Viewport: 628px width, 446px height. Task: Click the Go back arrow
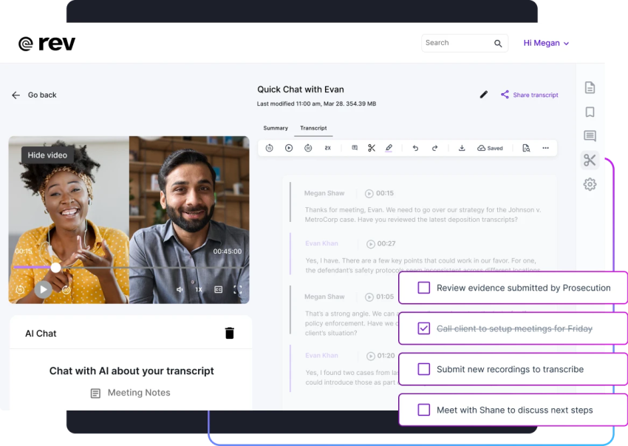point(16,95)
